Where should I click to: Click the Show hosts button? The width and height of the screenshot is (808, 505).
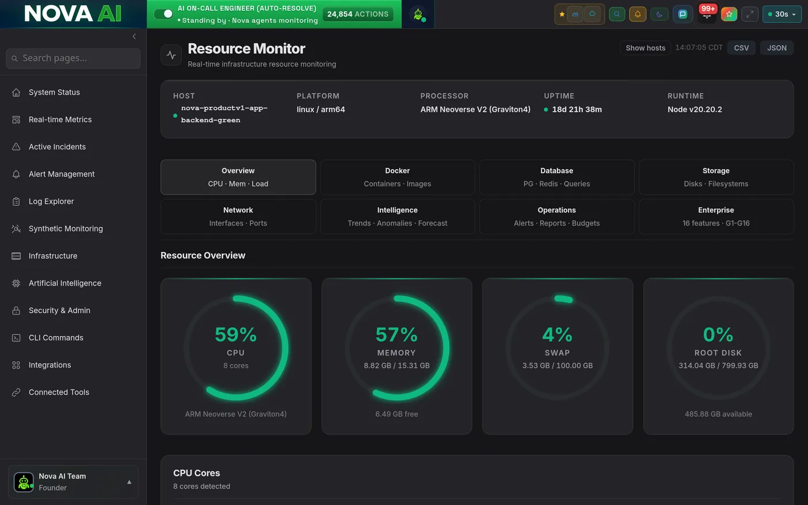pos(645,48)
